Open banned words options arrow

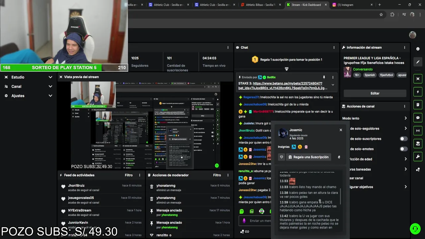click(405, 169)
